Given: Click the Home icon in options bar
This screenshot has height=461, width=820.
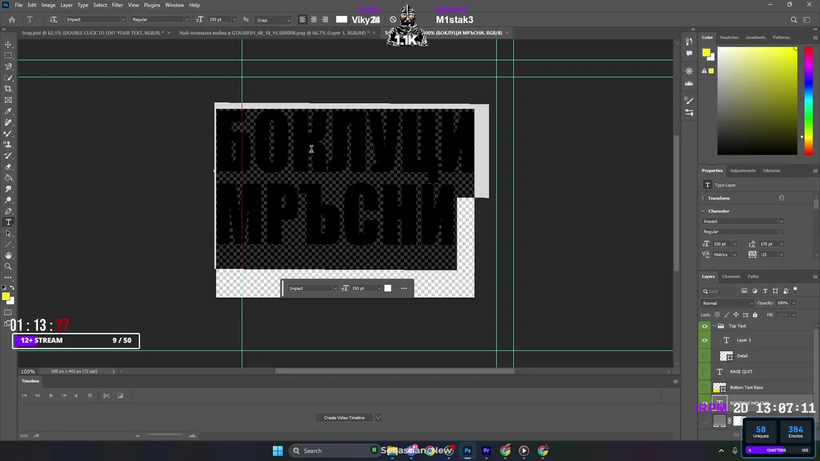Looking at the screenshot, I should tap(12, 19).
